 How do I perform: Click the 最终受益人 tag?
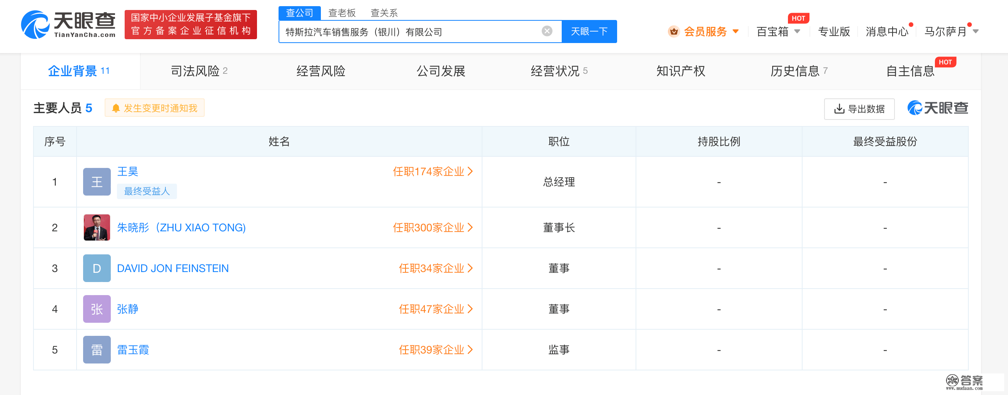click(x=147, y=191)
